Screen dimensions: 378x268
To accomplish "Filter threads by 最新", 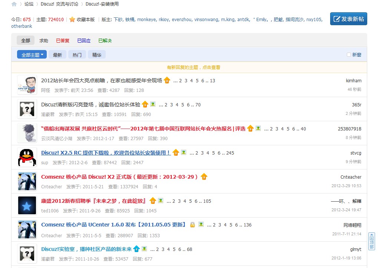I will tap(57, 54).
